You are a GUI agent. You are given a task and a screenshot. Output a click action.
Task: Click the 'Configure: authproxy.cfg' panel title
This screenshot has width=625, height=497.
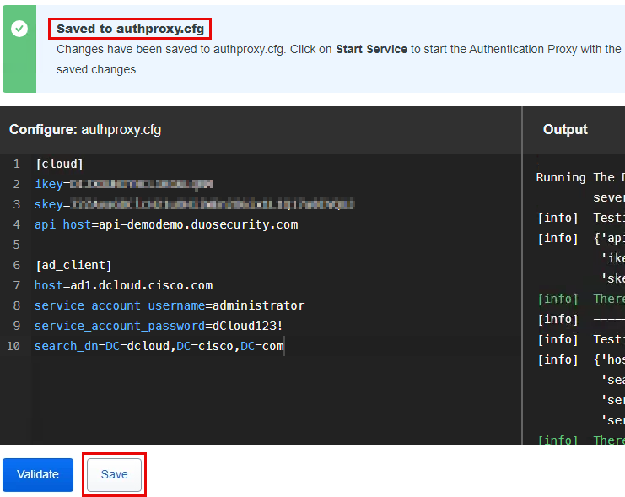85,130
